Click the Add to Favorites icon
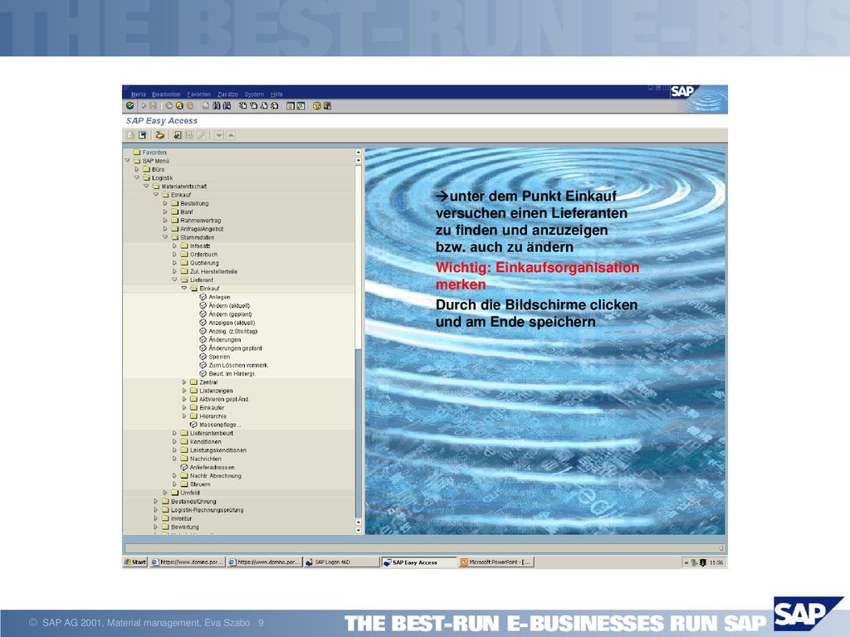This screenshot has width=850, height=637. tap(178, 135)
